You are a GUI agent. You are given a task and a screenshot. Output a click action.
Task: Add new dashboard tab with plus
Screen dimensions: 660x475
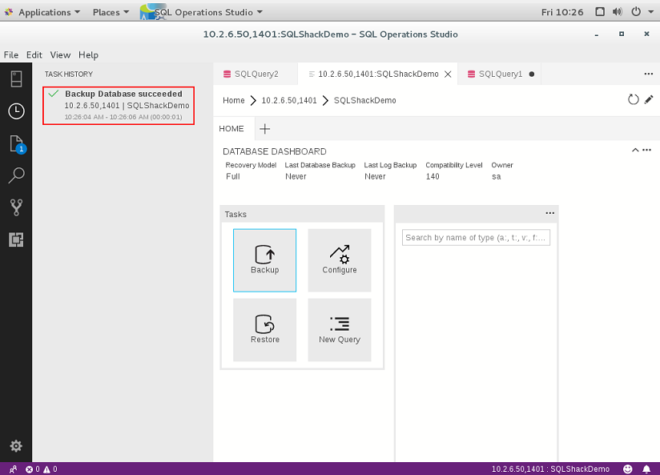pos(265,129)
